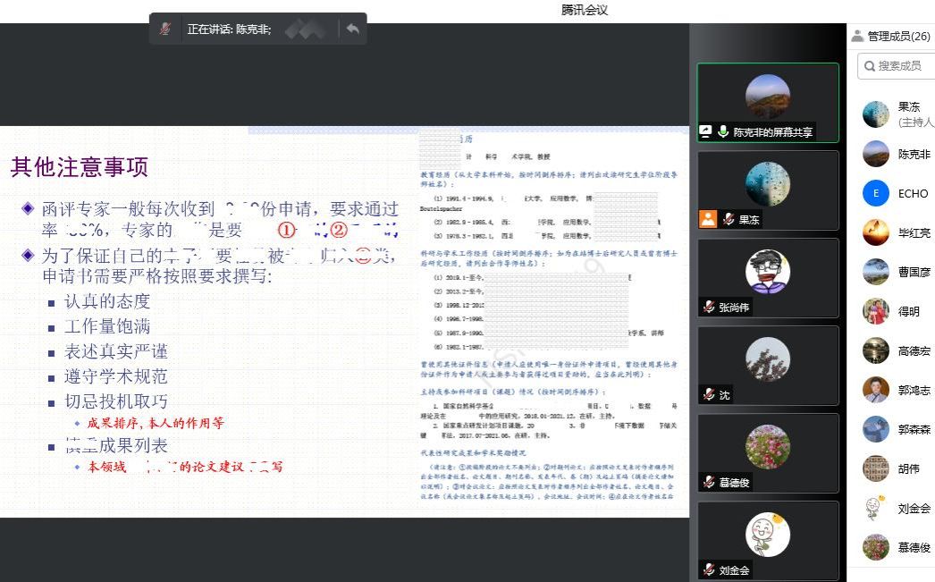Select 郭鸿志 in the member list
This screenshot has height=582, width=935.
click(x=914, y=390)
